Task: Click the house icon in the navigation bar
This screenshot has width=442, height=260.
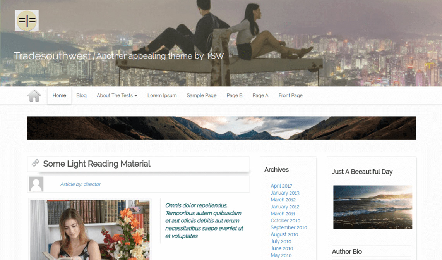Action: (x=34, y=96)
